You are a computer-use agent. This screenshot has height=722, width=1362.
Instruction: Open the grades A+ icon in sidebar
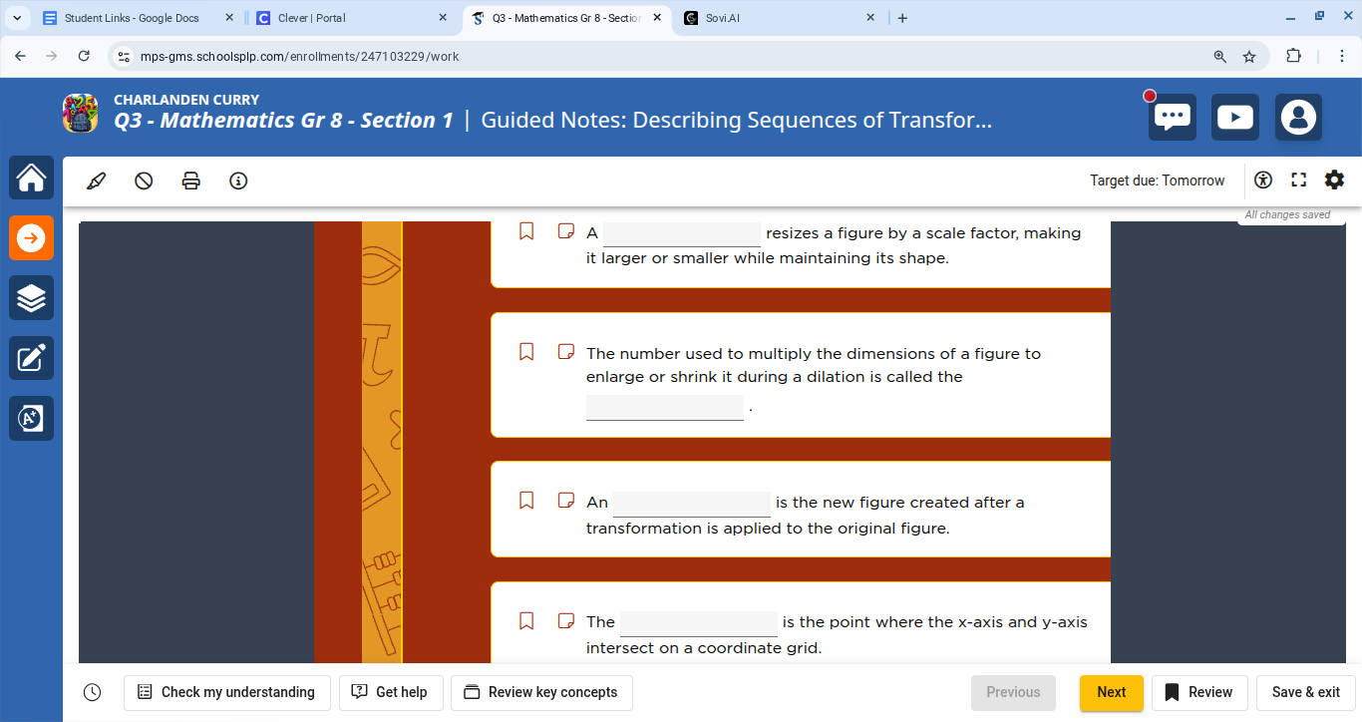point(31,418)
